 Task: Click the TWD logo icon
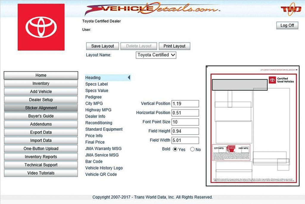click(x=291, y=10)
